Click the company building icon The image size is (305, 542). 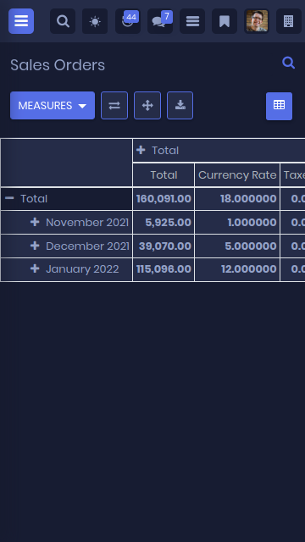point(289,21)
